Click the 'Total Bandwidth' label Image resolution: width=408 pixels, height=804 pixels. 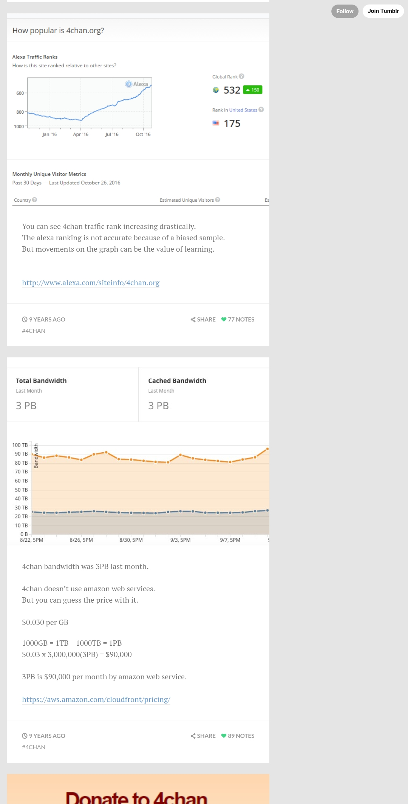pyautogui.click(x=41, y=381)
